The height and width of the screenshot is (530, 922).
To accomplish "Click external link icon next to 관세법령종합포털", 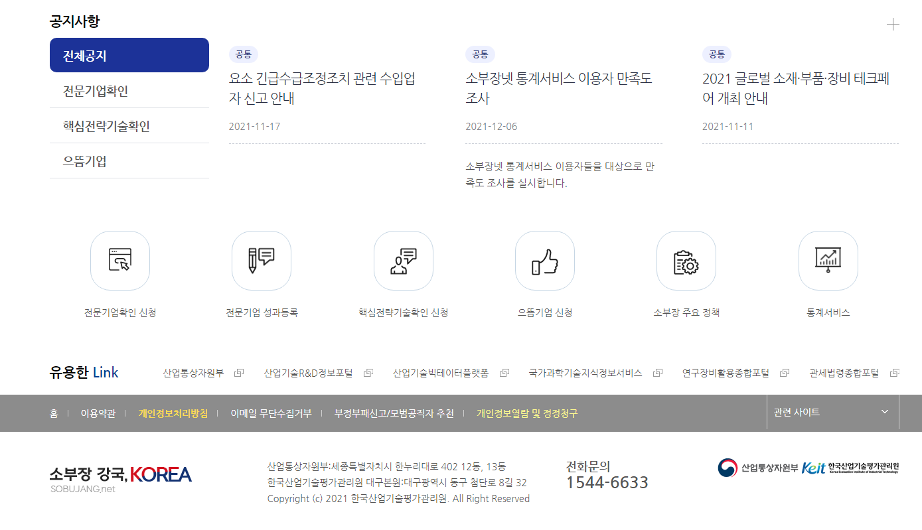I will click(894, 373).
